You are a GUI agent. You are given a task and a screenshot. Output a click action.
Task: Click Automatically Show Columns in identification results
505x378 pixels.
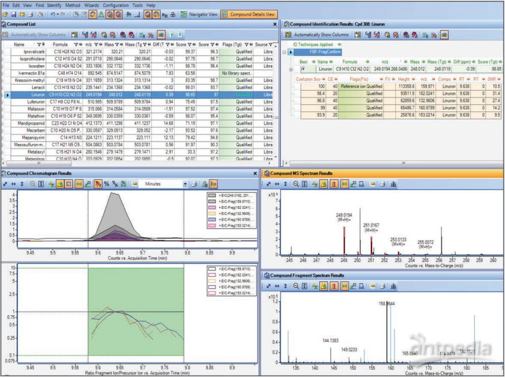(x=321, y=35)
